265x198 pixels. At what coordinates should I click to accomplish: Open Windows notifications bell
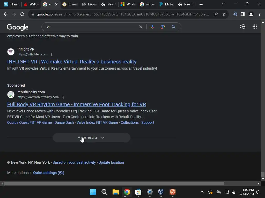[258, 192]
